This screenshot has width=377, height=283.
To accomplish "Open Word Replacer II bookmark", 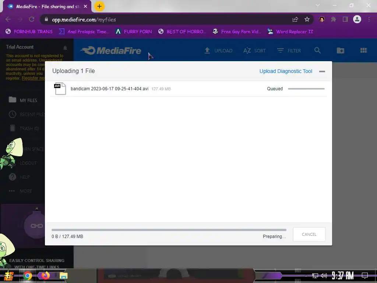I will click(x=290, y=32).
